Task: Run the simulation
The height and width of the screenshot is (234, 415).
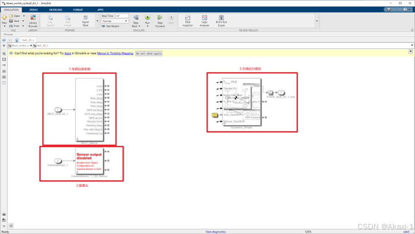Action: pos(147,17)
